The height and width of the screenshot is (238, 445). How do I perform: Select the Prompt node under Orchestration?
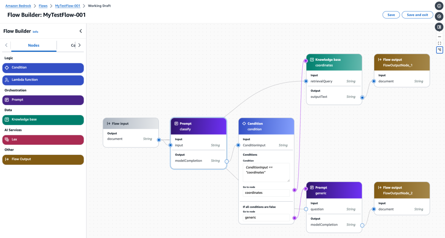43,100
